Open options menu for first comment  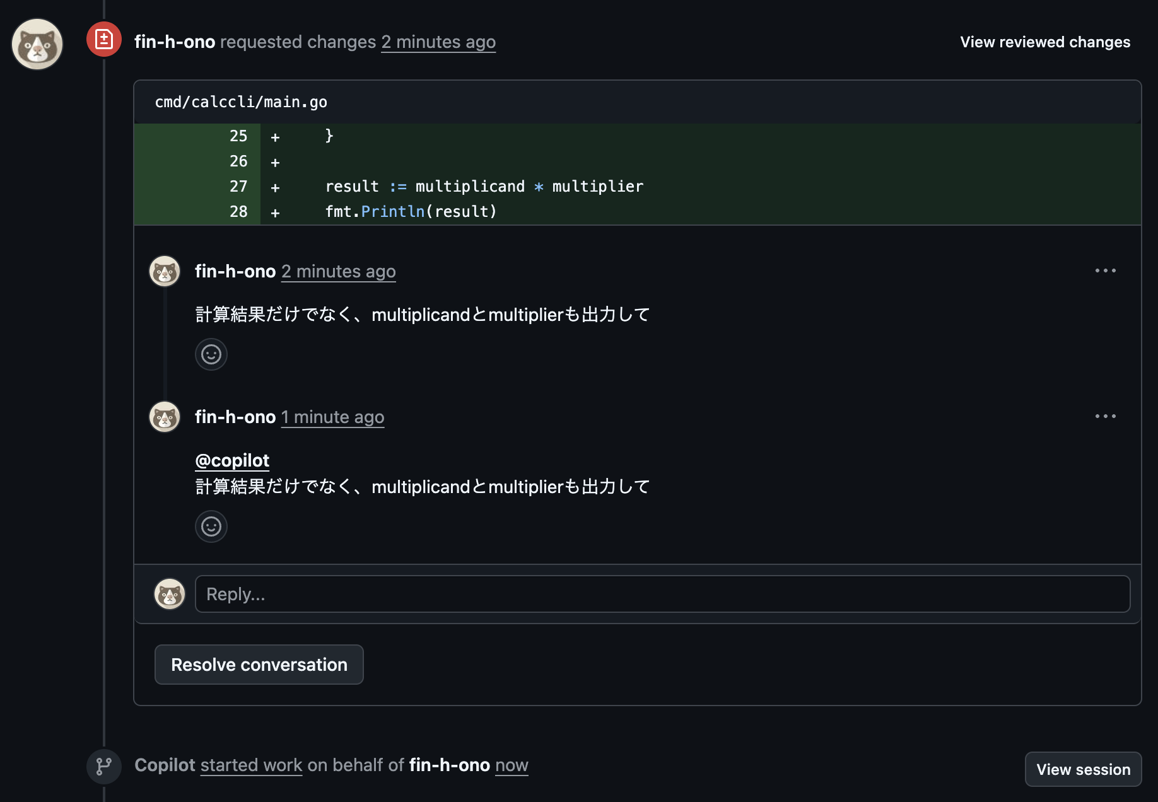[1105, 270]
